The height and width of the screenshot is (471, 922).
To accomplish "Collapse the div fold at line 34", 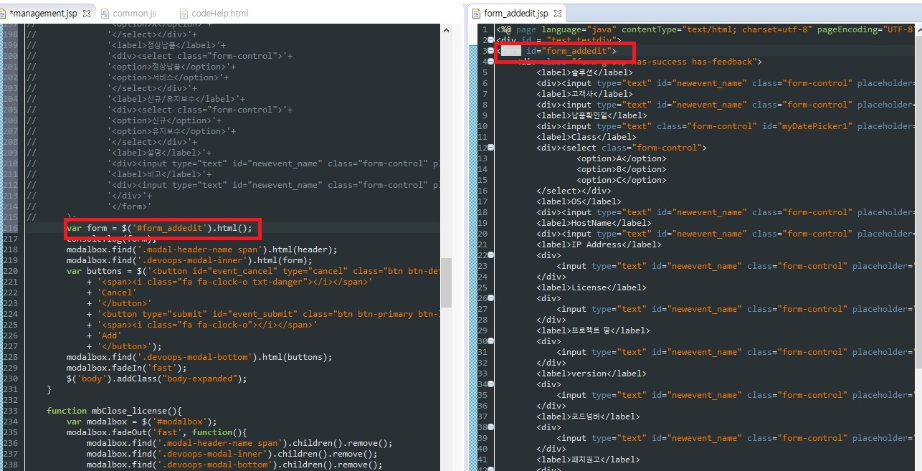I will (x=491, y=384).
